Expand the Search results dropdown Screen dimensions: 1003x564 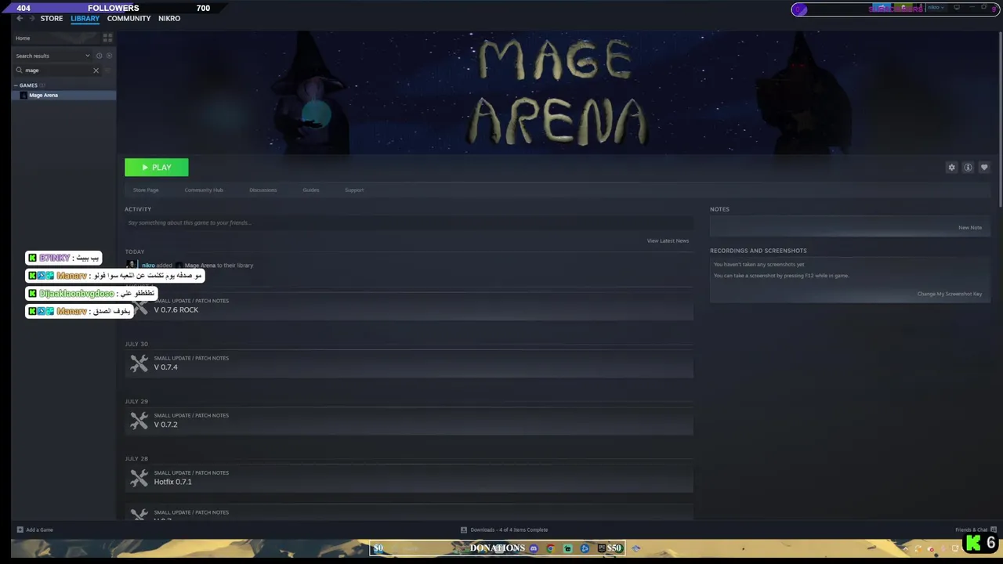tap(53, 56)
